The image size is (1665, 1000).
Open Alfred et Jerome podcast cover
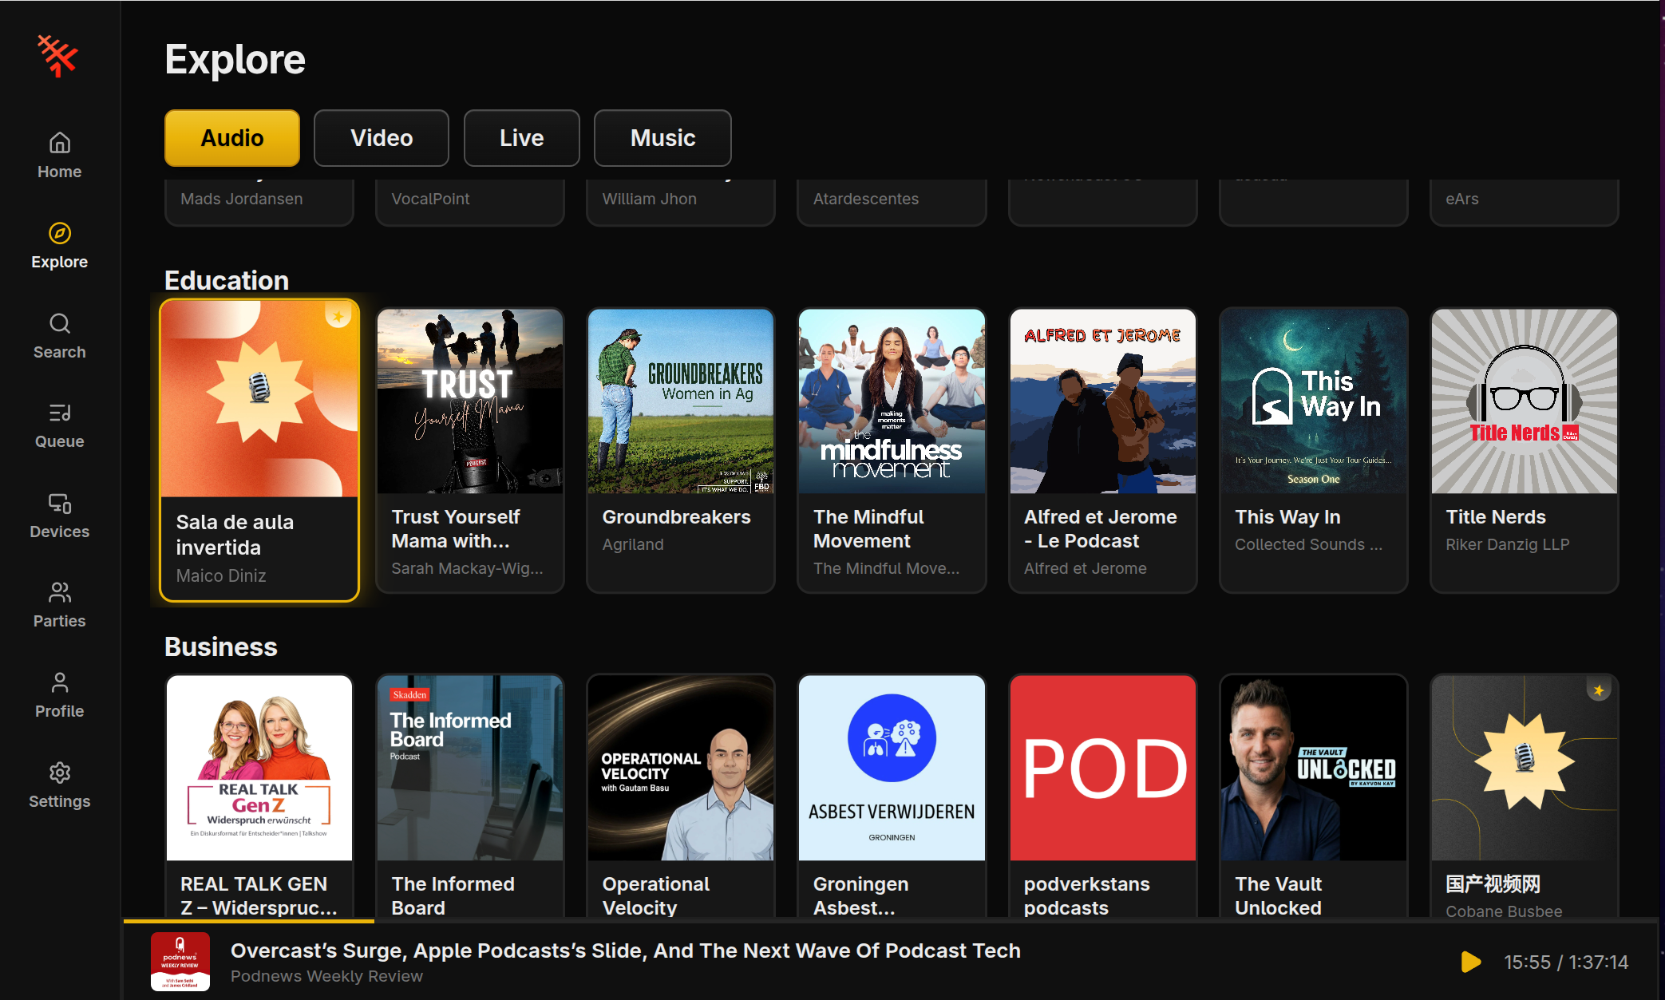[1103, 401]
